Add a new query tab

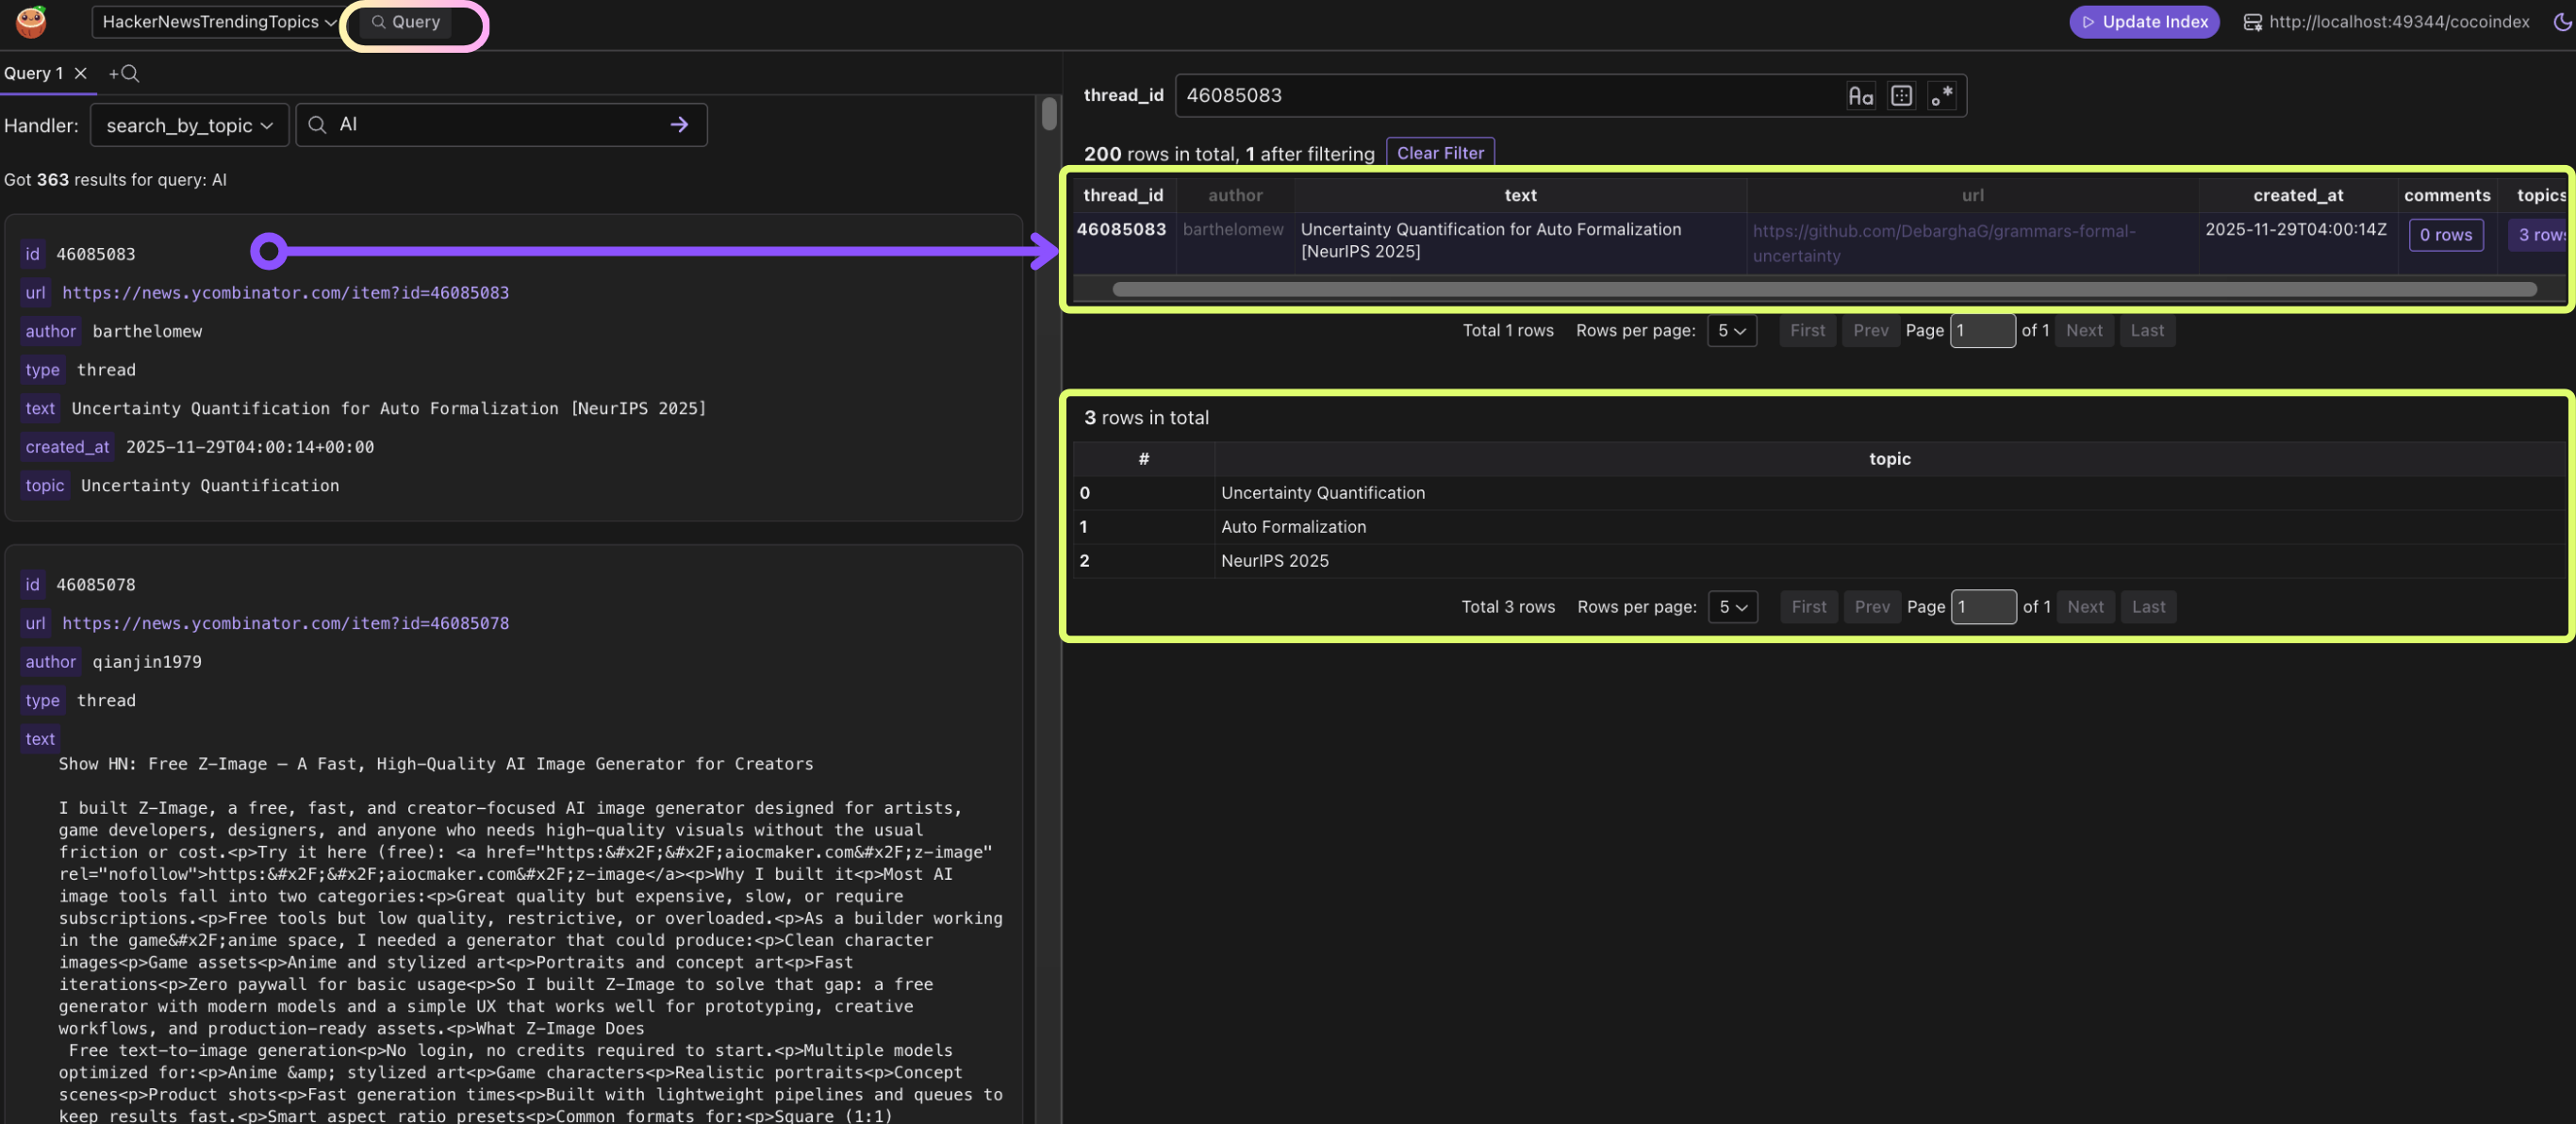tap(124, 73)
